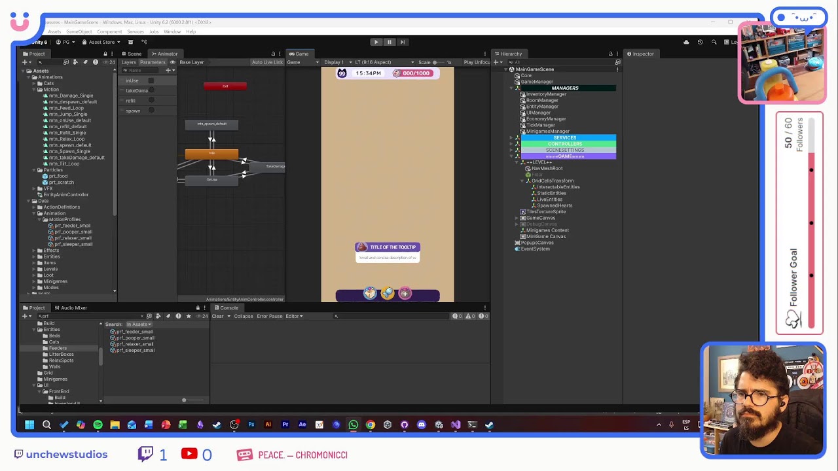Image resolution: width=838 pixels, height=471 pixels.
Task: Select the EconomyManager object in Hierarchy
Action: click(543, 119)
